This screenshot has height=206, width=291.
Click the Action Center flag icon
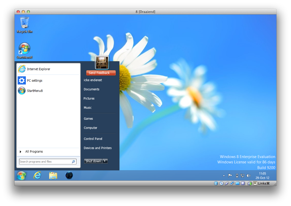point(230,176)
